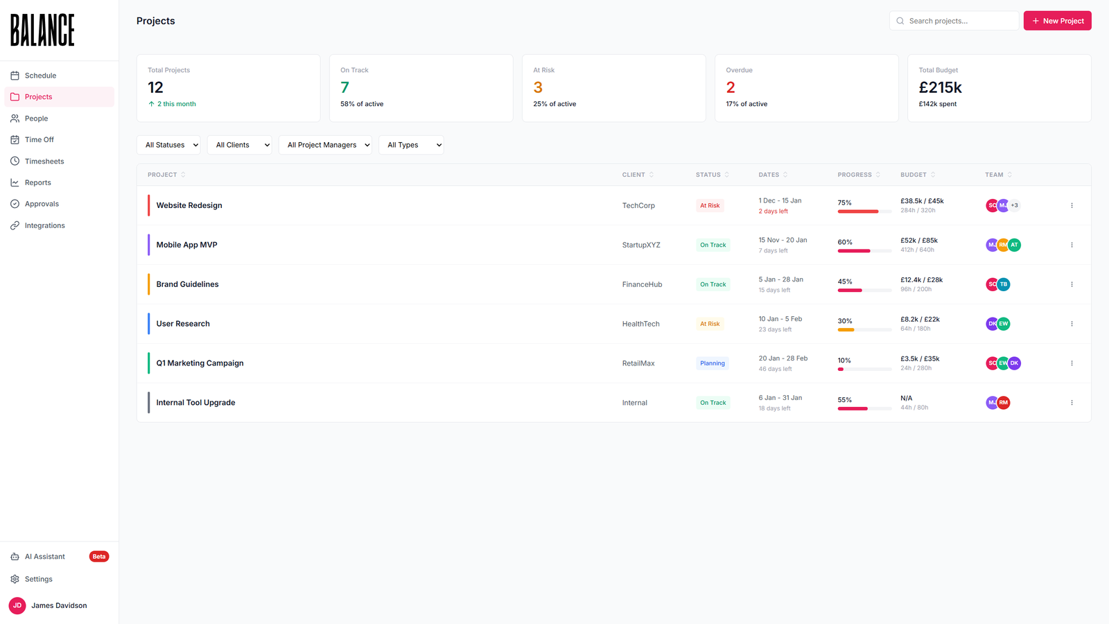Image resolution: width=1109 pixels, height=624 pixels.
Task: Expand the All Clients dropdown
Action: 240,144
